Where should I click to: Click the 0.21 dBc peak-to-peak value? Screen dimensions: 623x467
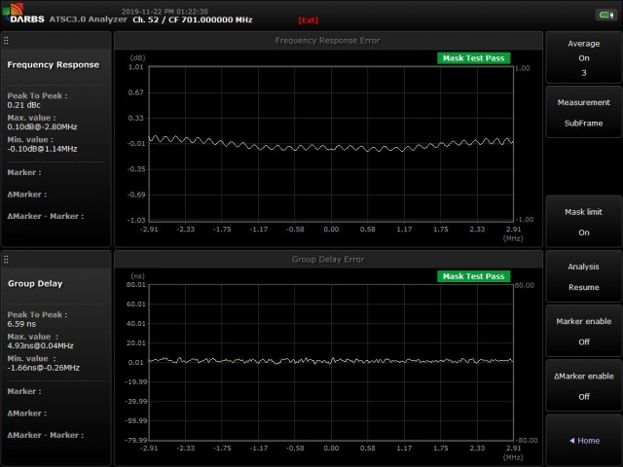23,105
